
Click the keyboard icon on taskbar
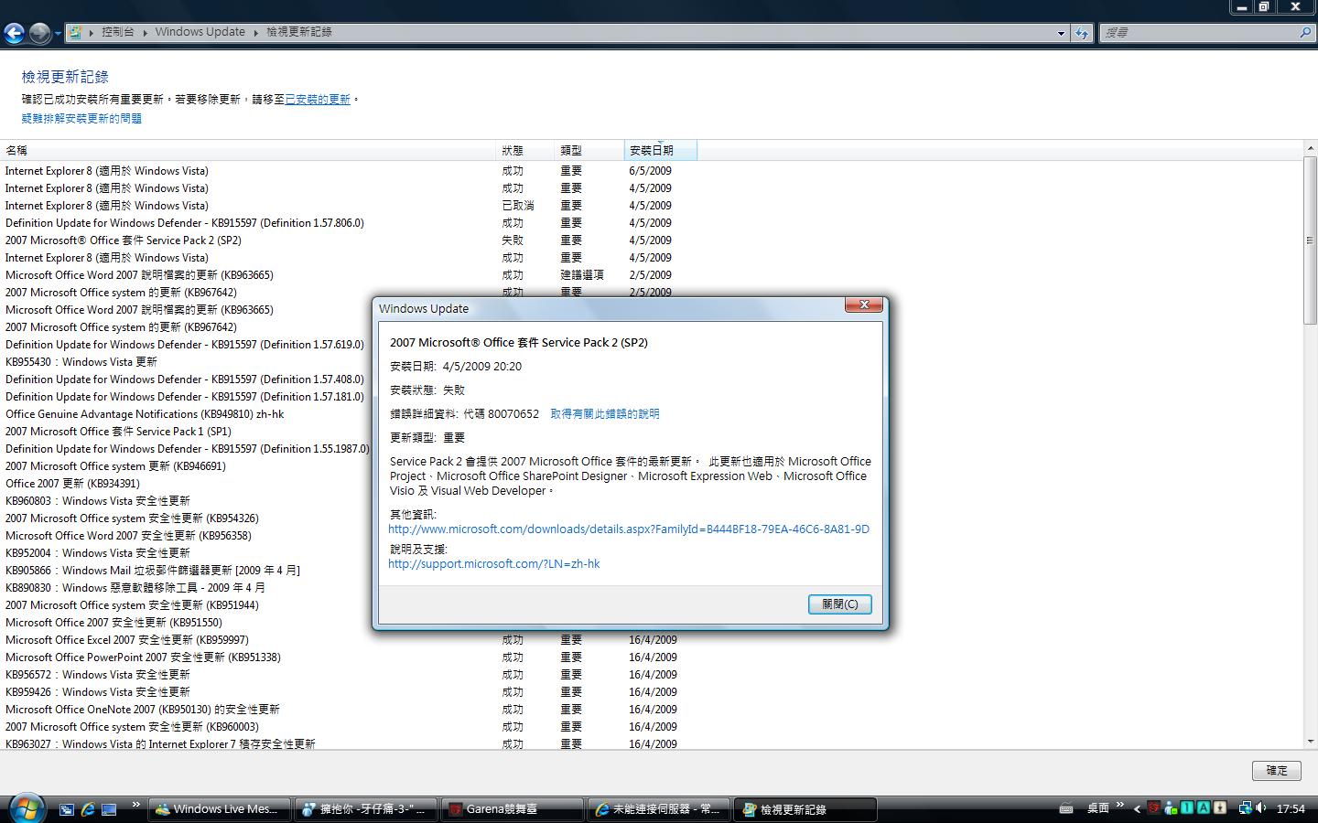pos(1066,809)
